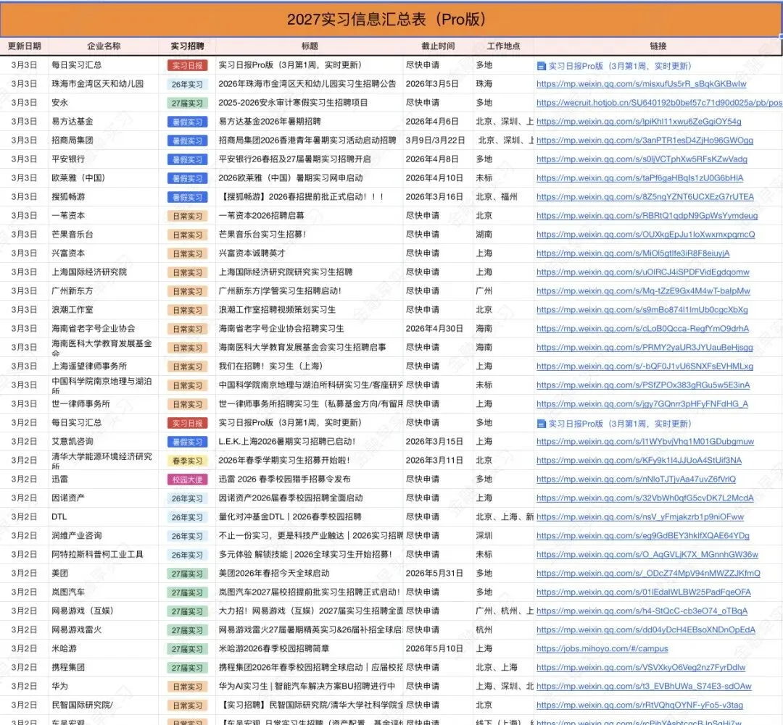The image size is (783, 725).
Task: Select the company cell 岚图汽车
Action: tap(104, 592)
